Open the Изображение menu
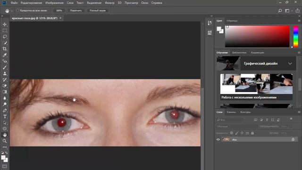The height and width of the screenshot is (170, 302). point(55,3)
